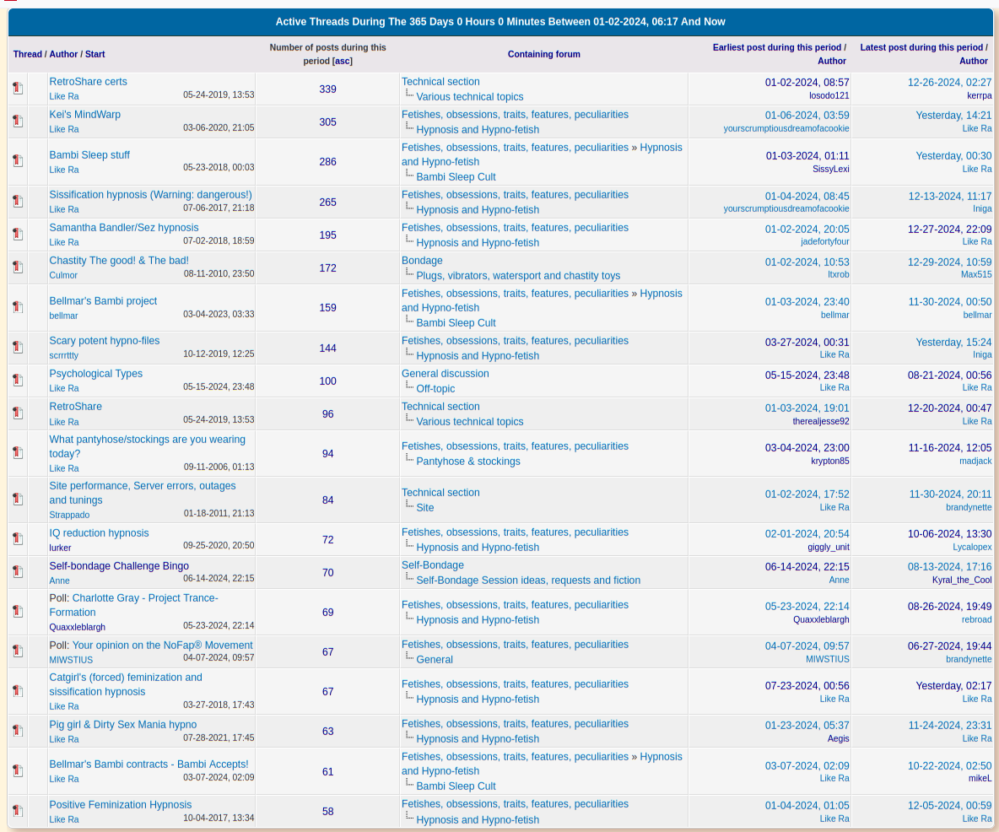This screenshot has width=999, height=832.
Task: Switch post count sorting to asc
Action: pyautogui.click(x=342, y=61)
